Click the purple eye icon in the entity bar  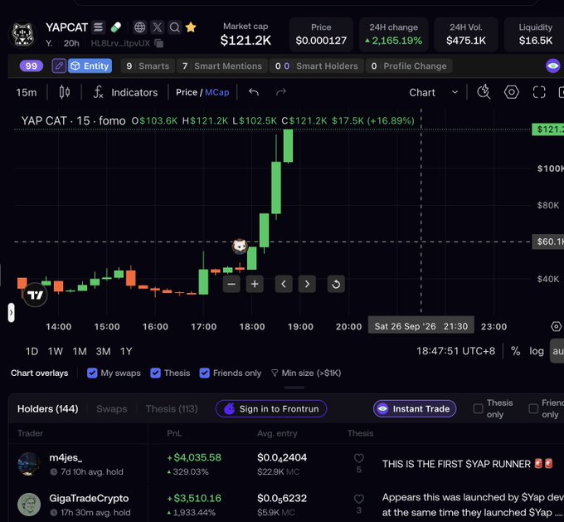pos(553,66)
